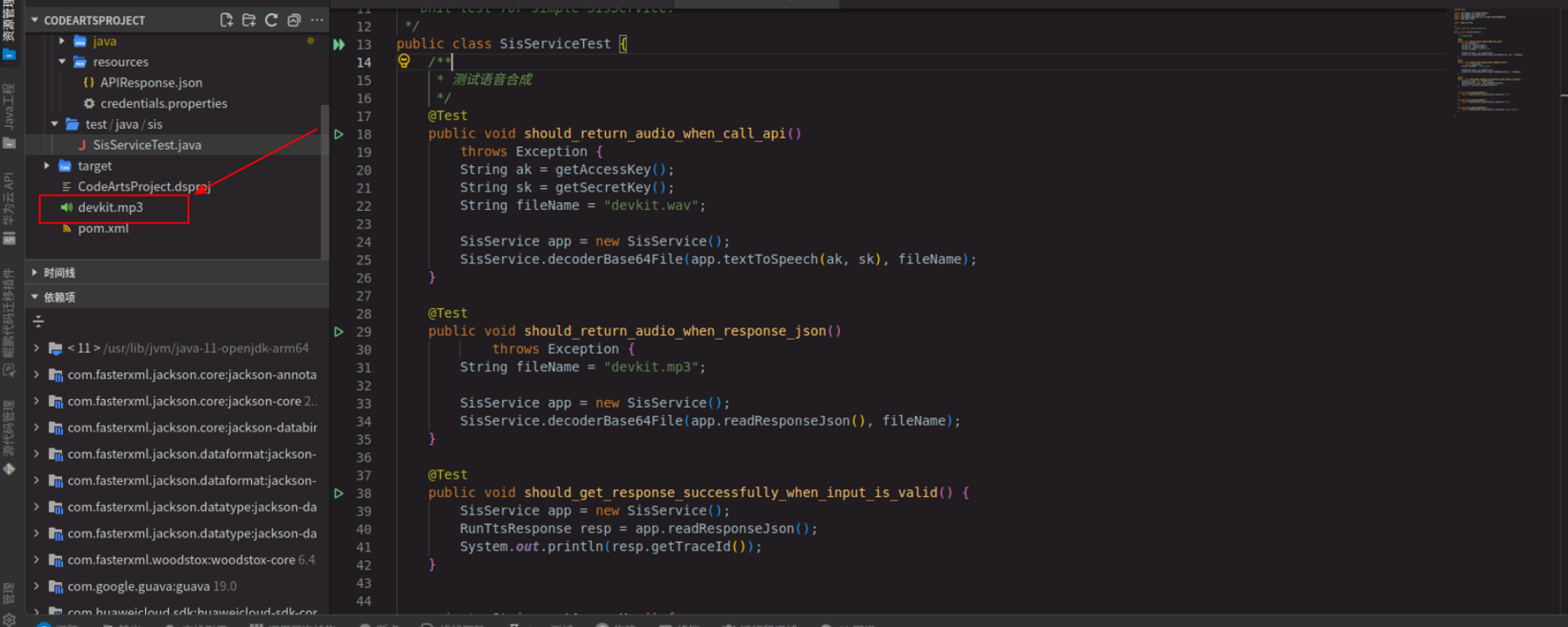
Task: Click the "devkit.wav" string literal
Action: click(655, 205)
